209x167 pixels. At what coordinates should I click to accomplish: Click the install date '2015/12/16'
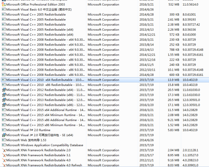click(147, 60)
